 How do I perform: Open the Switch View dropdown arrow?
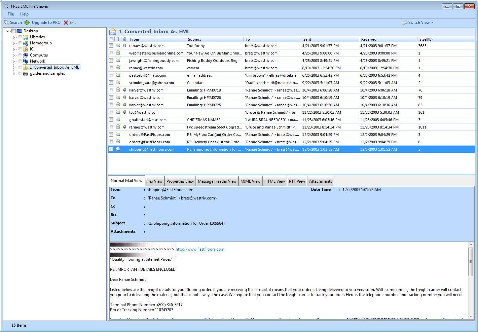tap(432, 23)
